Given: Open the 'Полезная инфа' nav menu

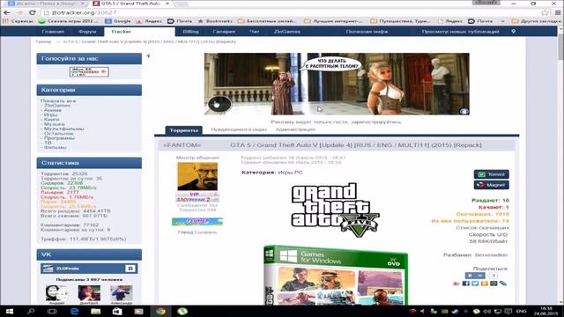Looking at the screenshot, I should tap(367, 32).
